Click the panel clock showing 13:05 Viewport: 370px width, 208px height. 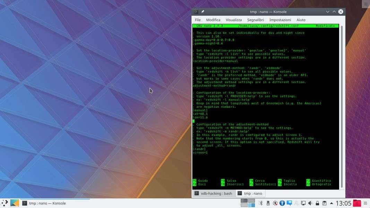pyautogui.click(x=343, y=203)
